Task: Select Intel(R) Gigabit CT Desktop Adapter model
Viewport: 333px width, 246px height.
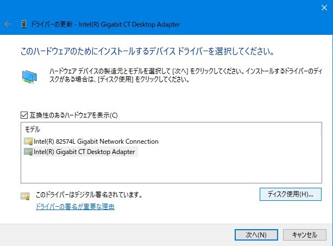Action: click(84, 152)
